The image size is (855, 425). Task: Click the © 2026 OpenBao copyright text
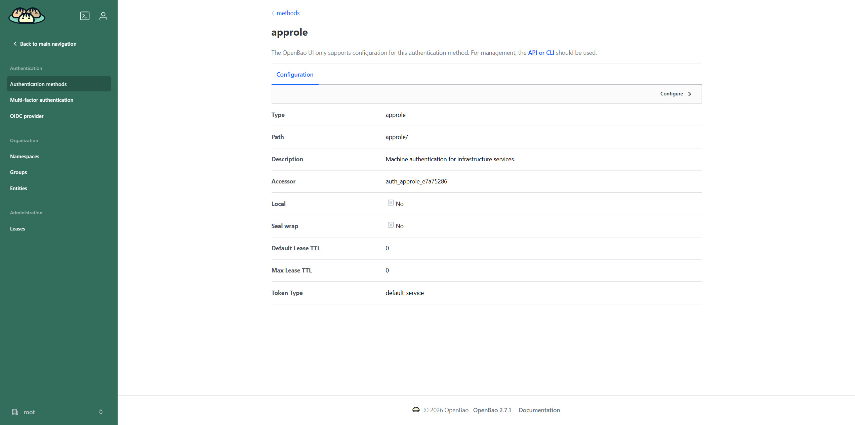[446, 410]
